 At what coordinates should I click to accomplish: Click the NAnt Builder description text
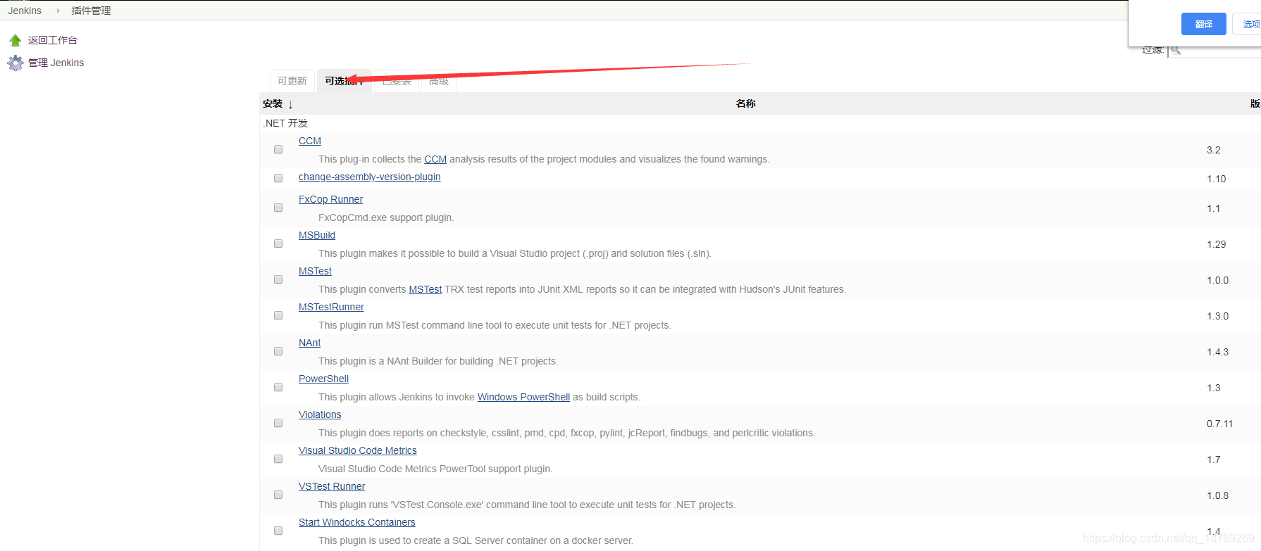[x=438, y=361]
